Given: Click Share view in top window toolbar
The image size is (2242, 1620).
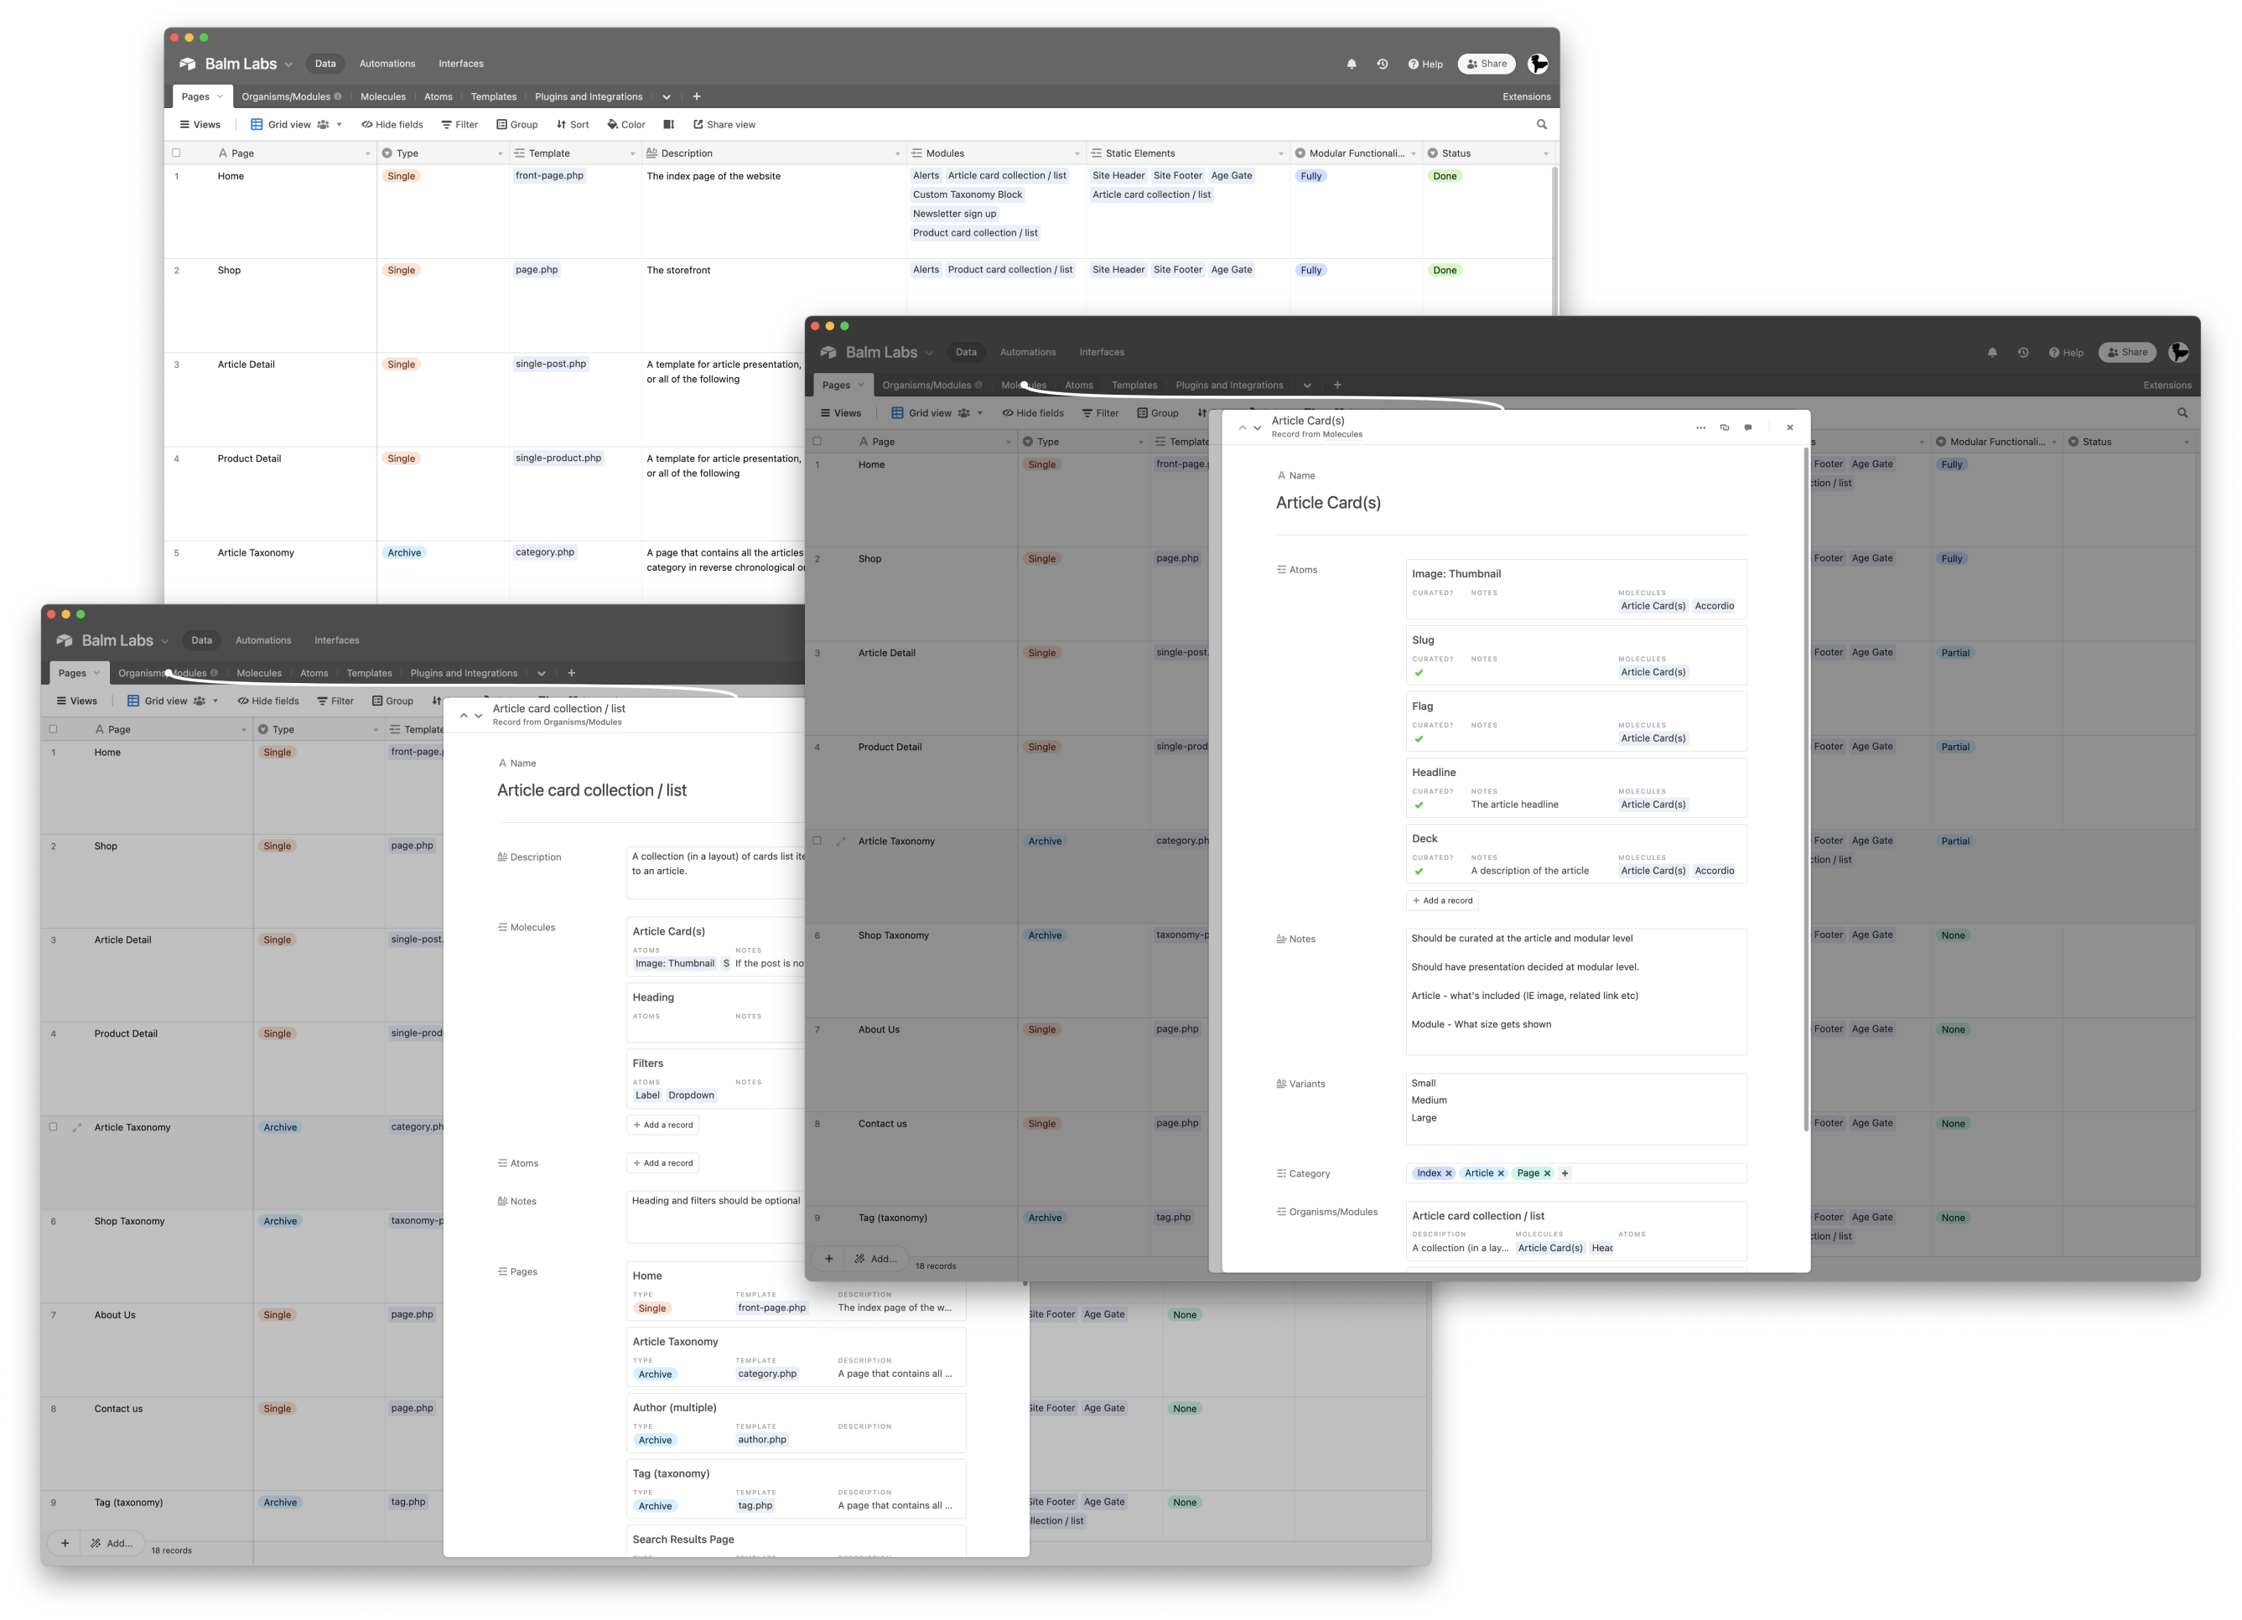Looking at the screenshot, I should (x=724, y=125).
